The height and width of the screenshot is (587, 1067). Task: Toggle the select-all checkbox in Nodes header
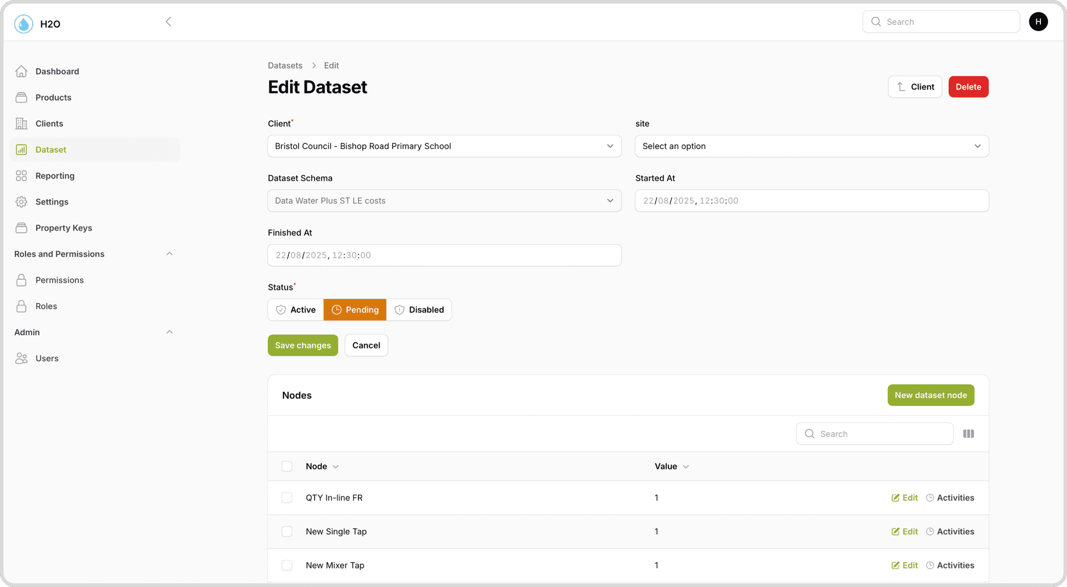click(287, 466)
